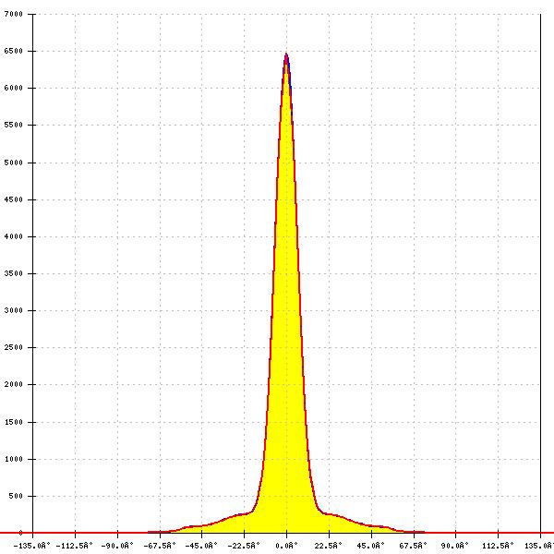Image resolution: width=554 pixels, height=554 pixels.
Task: Click the 7000 y-axis label
Action: (14, 15)
